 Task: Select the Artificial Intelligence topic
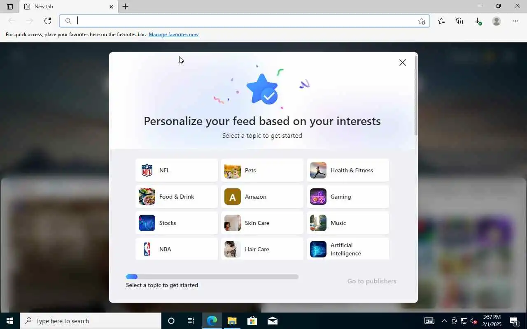click(x=348, y=249)
